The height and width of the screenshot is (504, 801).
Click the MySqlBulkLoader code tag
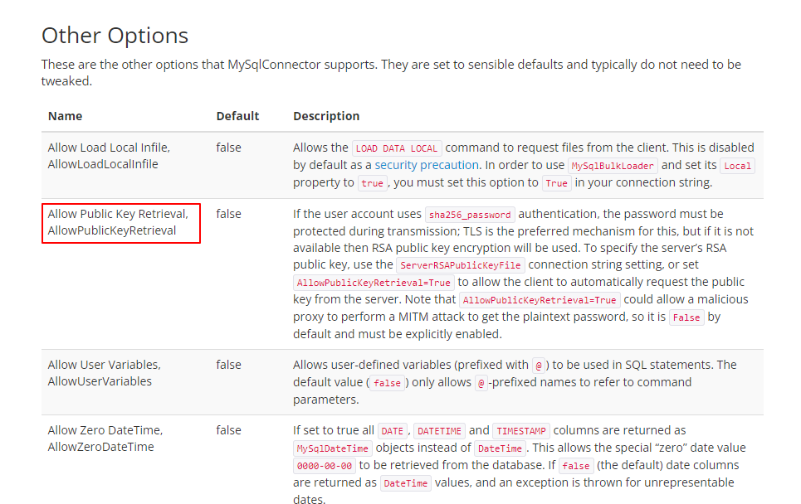613,166
